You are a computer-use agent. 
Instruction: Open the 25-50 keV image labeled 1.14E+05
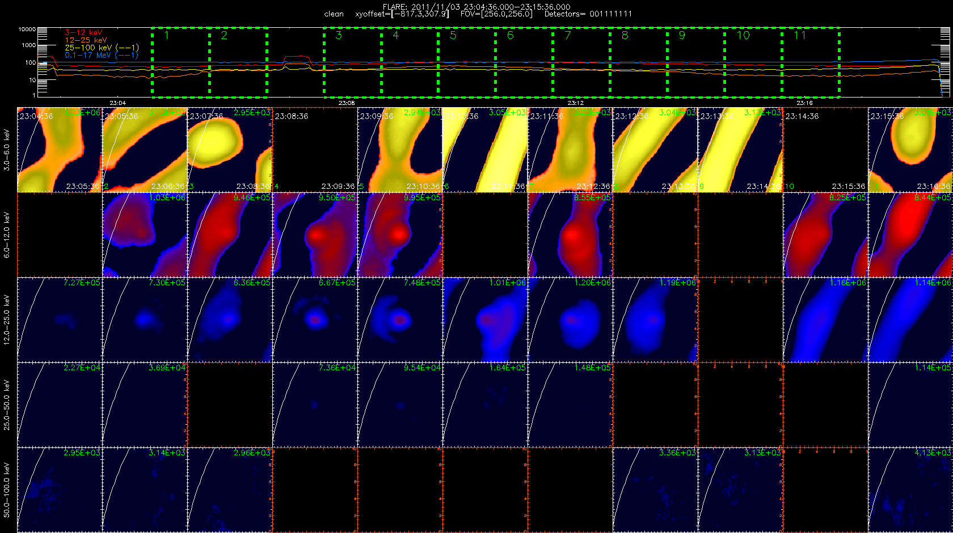click(910, 405)
